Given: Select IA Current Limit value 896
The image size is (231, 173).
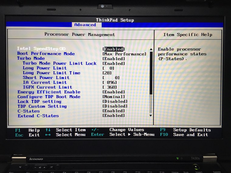Looking at the screenshot, I should coord(110,83).
